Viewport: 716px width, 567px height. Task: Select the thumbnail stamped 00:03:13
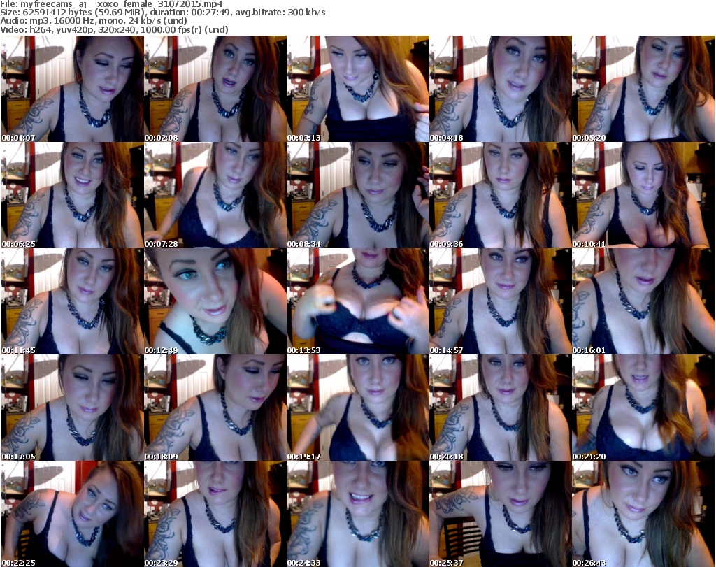point(358,89)
